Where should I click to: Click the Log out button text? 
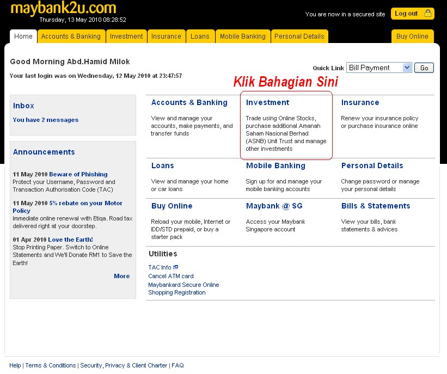coord(406,14)
